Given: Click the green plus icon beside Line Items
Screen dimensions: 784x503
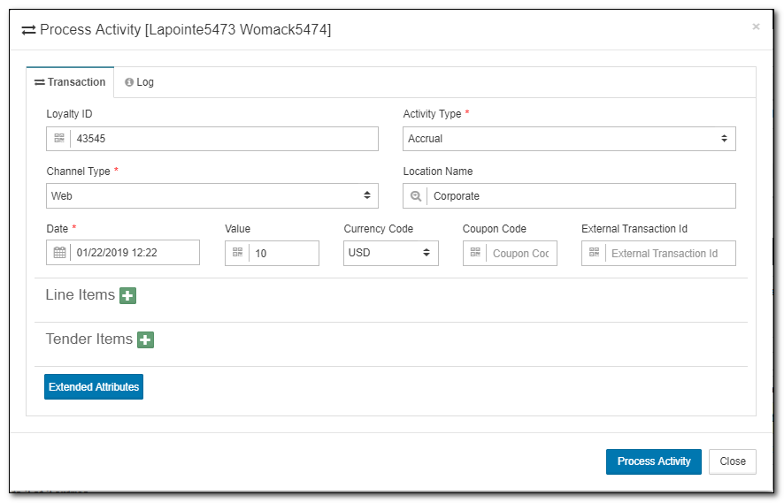Looking at the screenshot, I should tap(127, 295).
